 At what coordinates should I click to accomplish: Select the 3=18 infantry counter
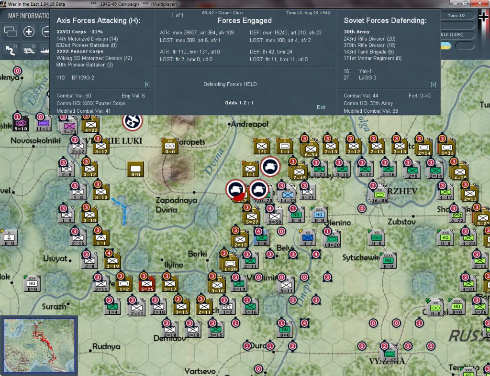[89, 215]
